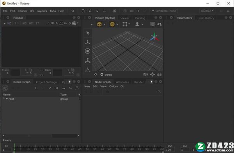Click the camera icon left of the four-arrow move icon

click(x=145, y=75)
